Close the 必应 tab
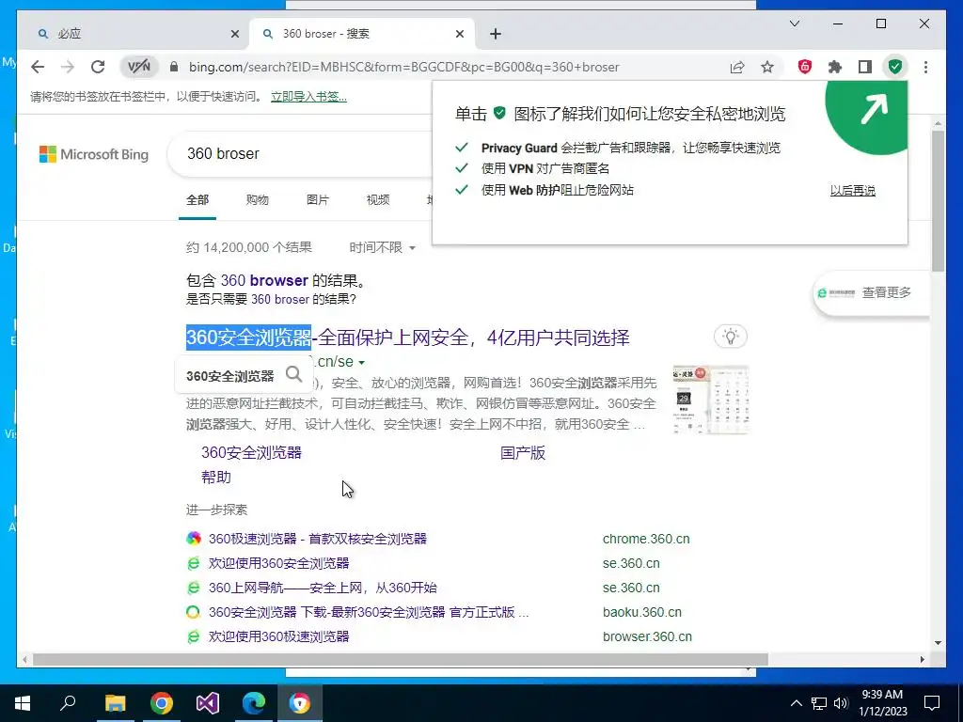Viewport: 963px width, 722px height. click(234, 34)
